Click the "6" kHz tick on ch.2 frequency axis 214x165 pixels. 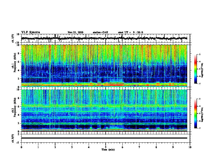[19, 106]
